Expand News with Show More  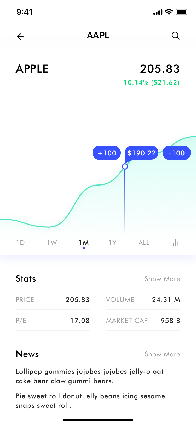click(x=162, y=354)
